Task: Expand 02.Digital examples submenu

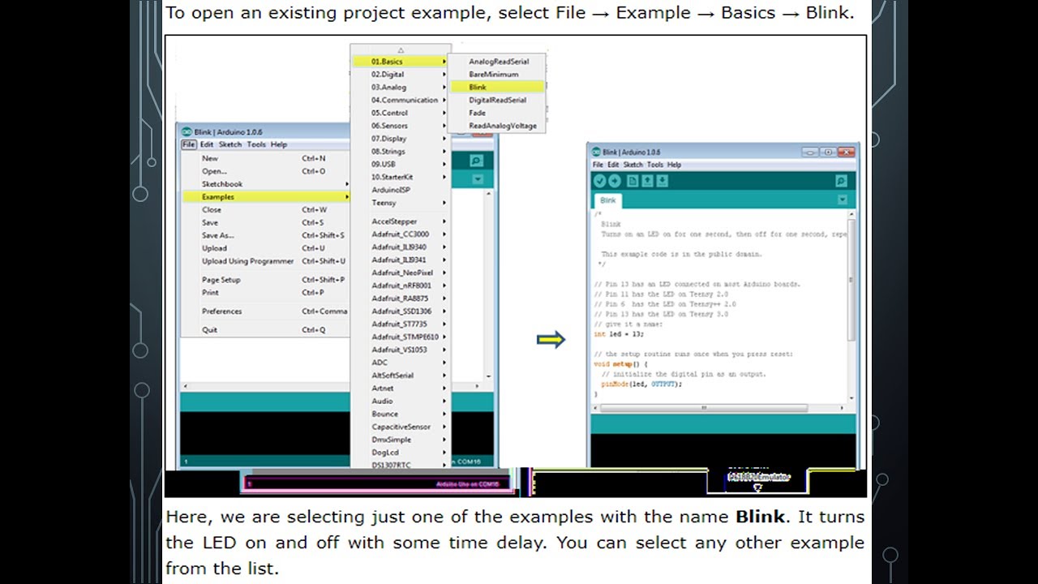Action: click(401, 75)
